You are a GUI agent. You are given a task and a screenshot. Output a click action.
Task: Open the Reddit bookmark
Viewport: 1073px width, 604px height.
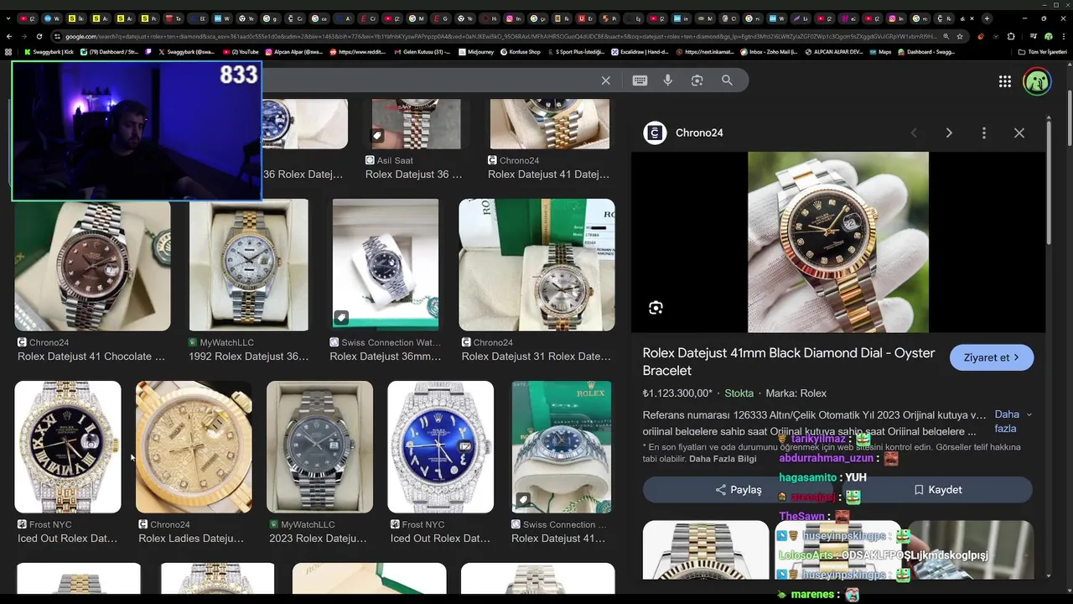pos(358,52)
